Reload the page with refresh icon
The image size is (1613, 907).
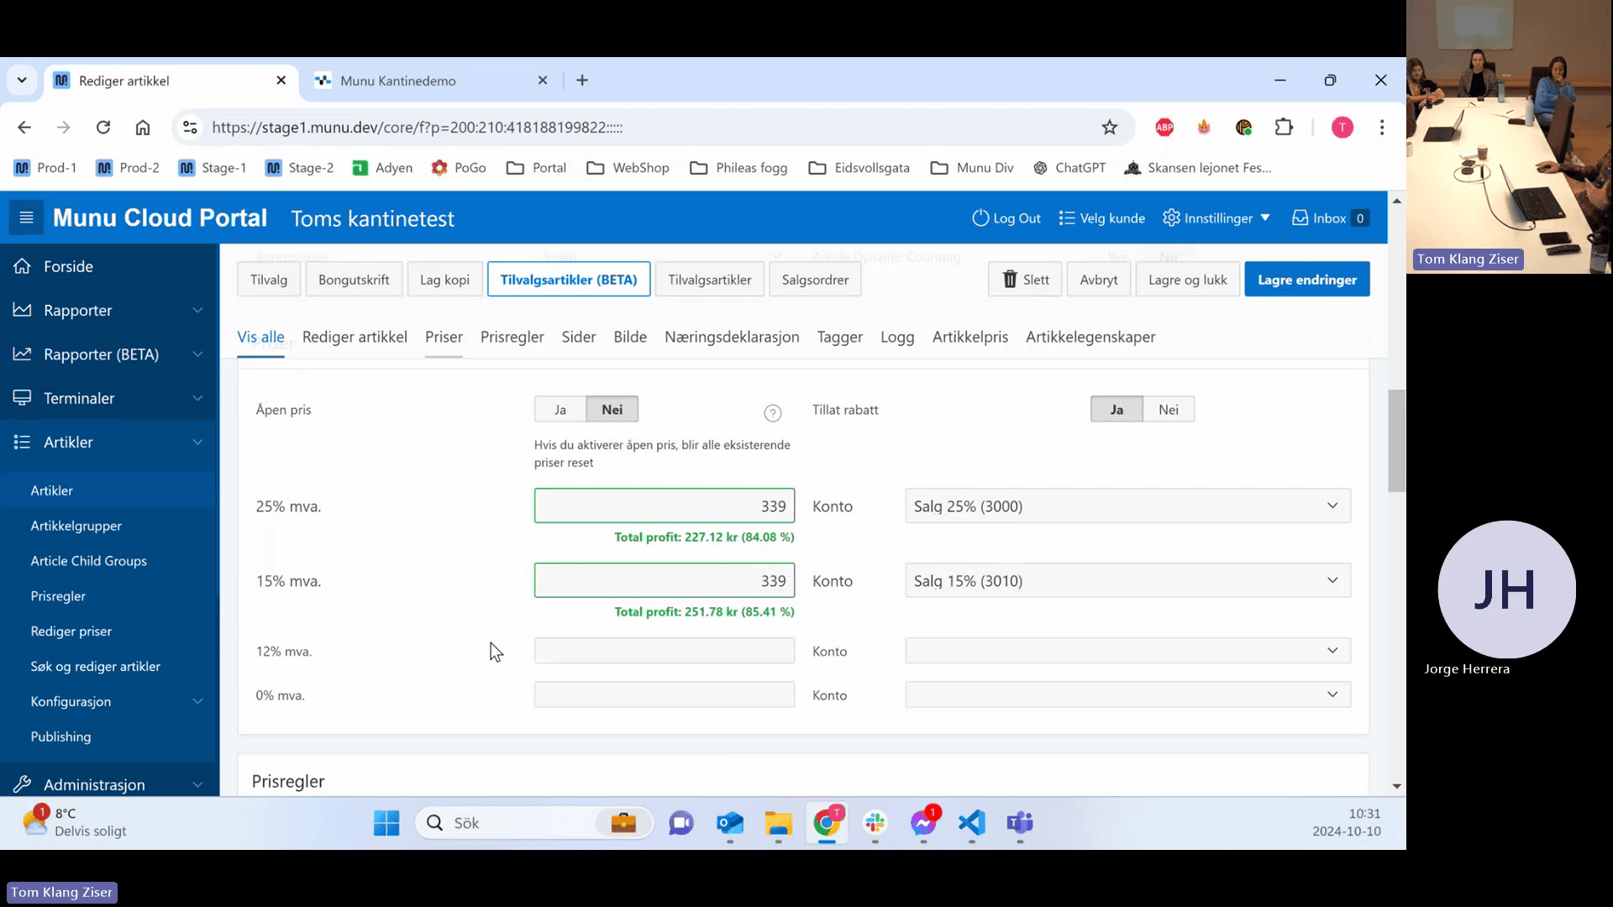coord(103,128)
